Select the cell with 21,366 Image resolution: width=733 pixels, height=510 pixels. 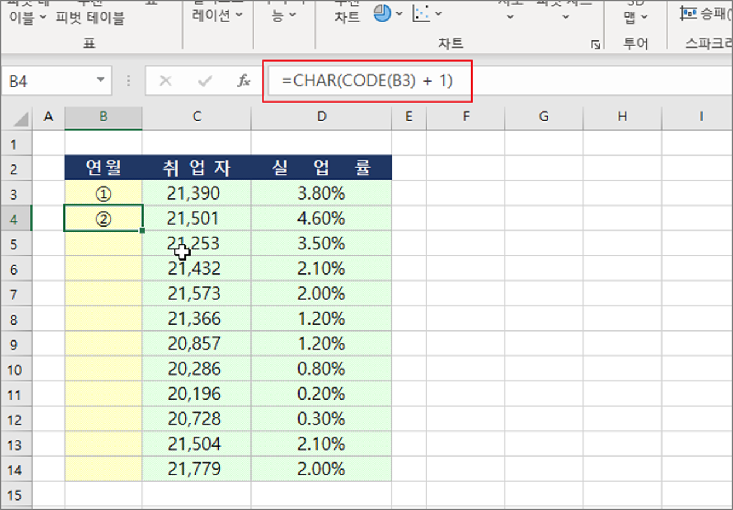[x=196, y=319]
